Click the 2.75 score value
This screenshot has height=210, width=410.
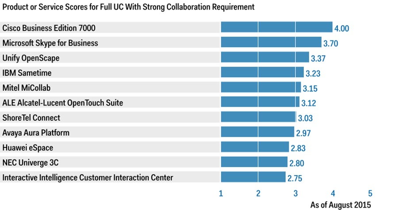pyautogui.click(x=295, y=178)
